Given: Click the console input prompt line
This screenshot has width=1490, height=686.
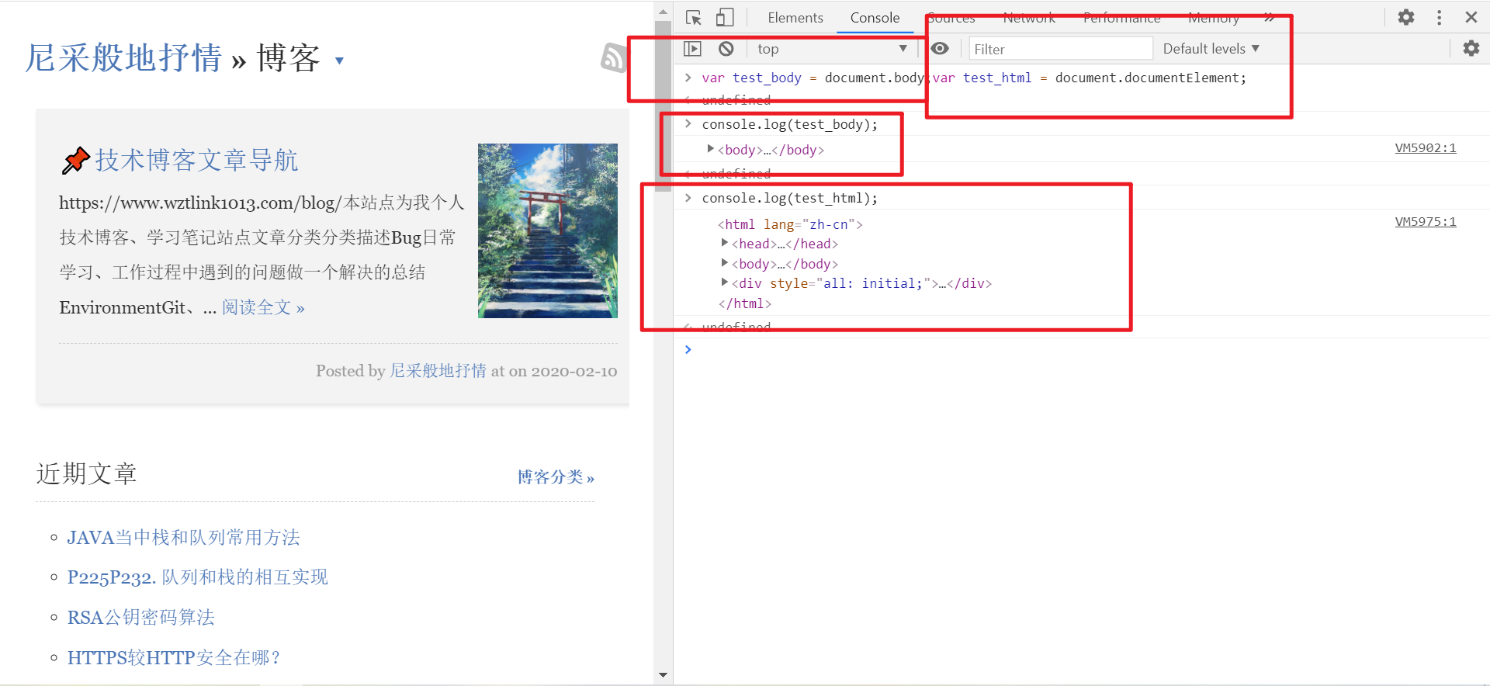Looking at the screenshot, I should (1083, 350).
